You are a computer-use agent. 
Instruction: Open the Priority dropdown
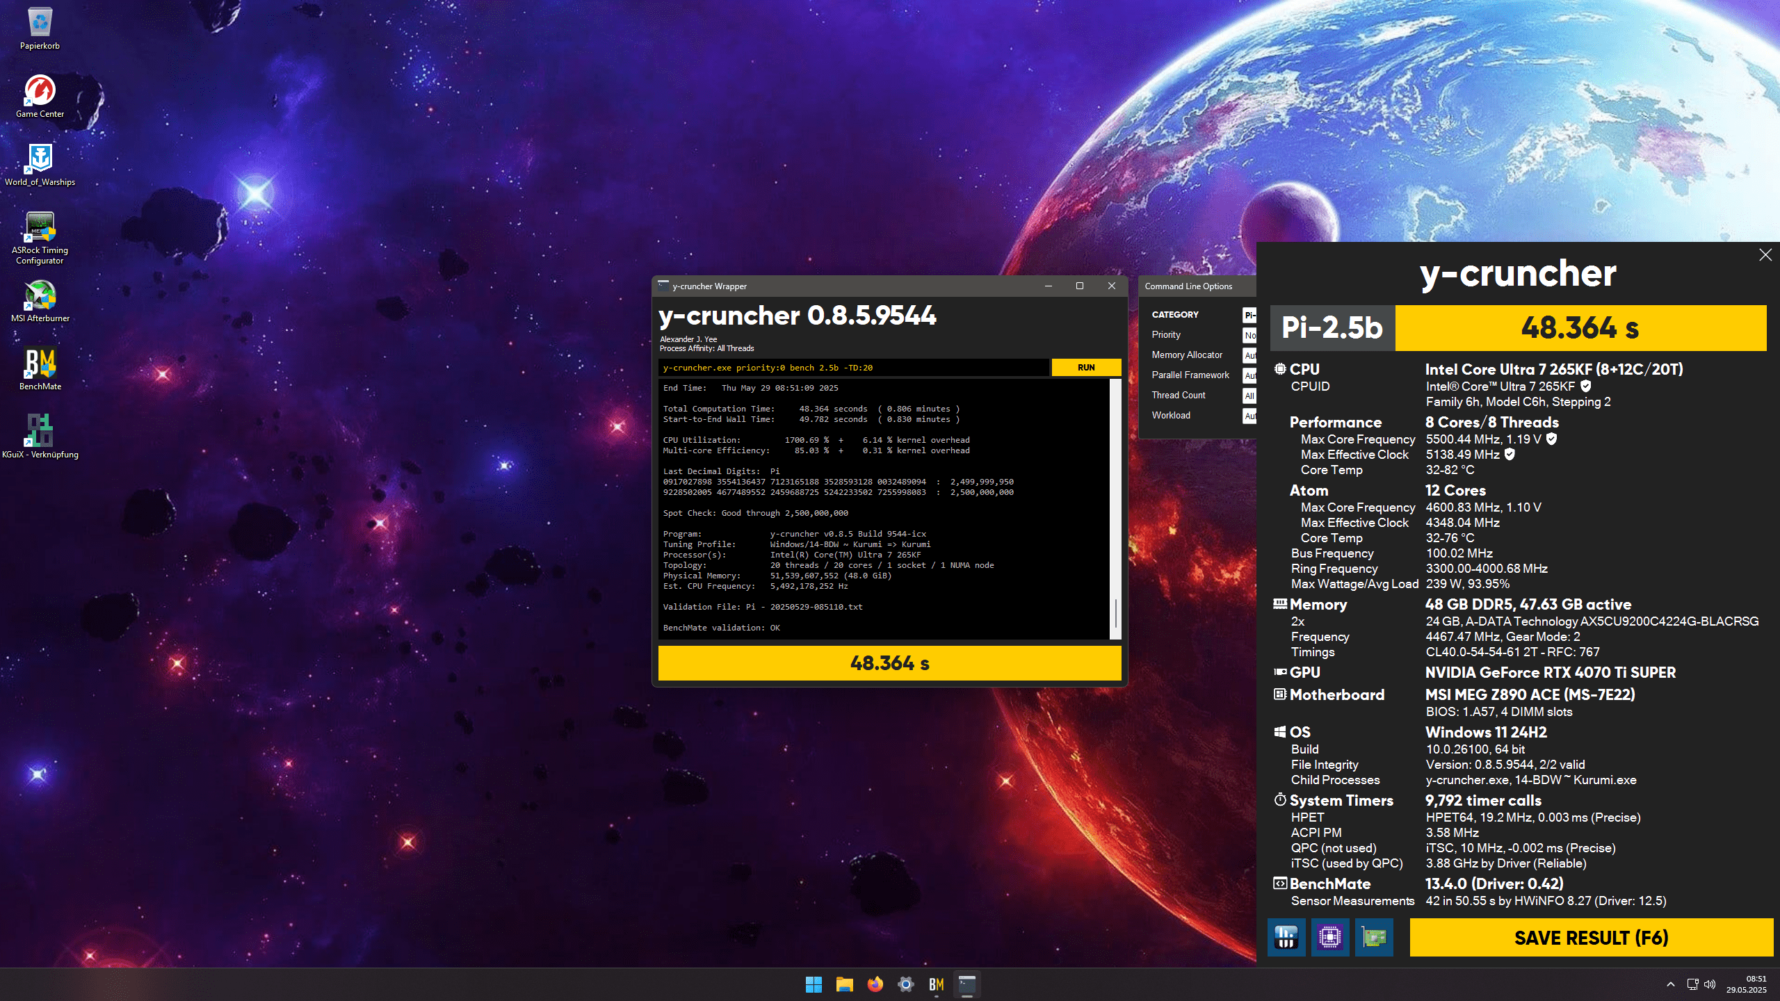tap(1249, 335)
